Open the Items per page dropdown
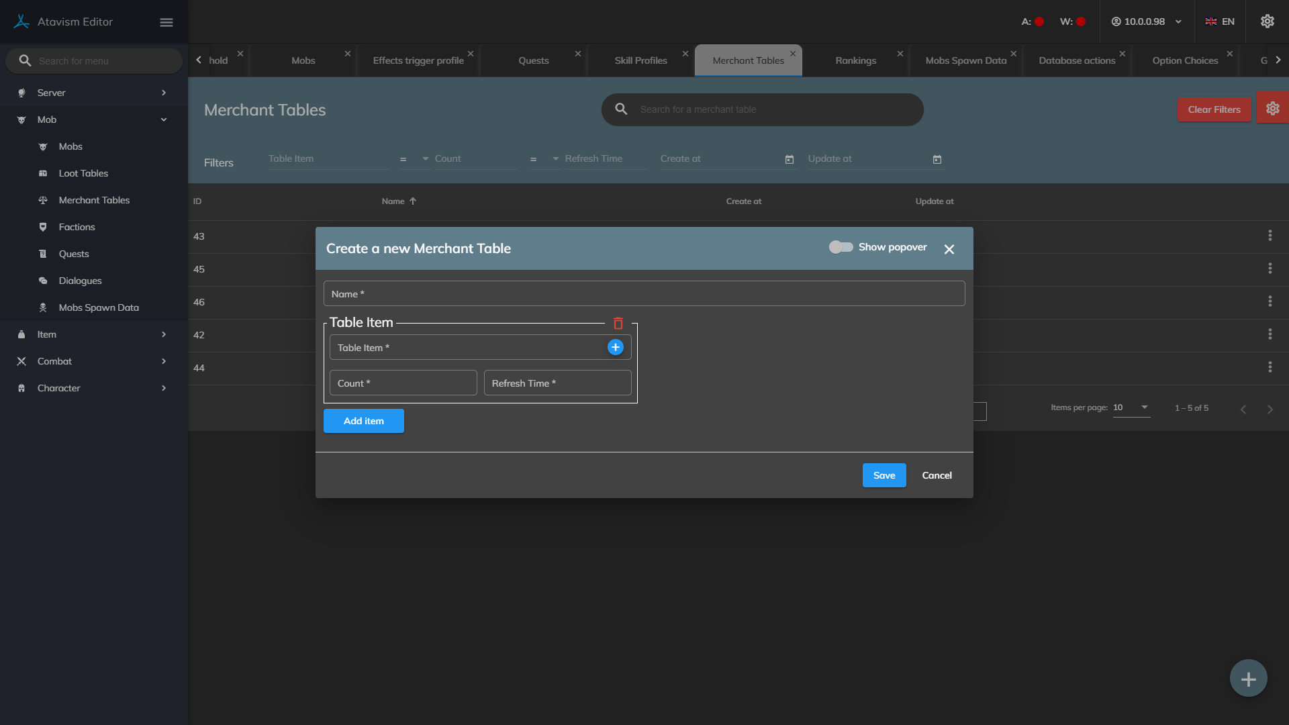This screenshot has width=1289, height=725. click(1131, 407)
